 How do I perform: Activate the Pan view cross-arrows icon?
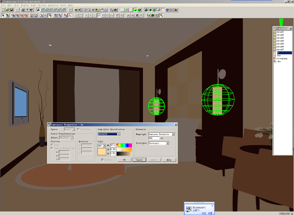[x=93, y=10]
